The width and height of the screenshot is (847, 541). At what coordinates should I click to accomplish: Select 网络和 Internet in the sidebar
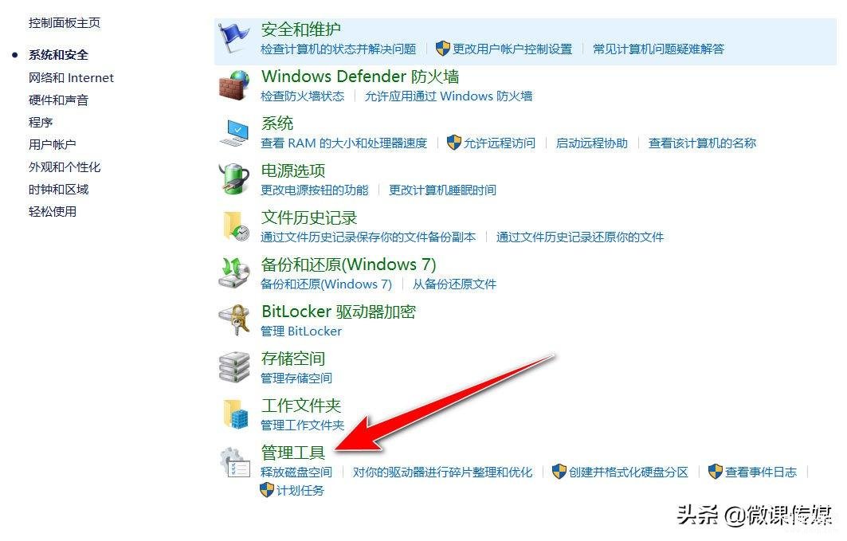(71, 78)
